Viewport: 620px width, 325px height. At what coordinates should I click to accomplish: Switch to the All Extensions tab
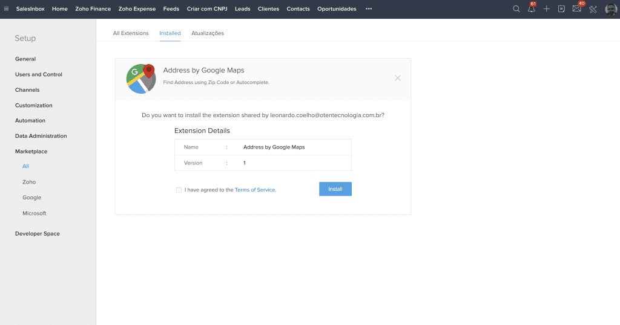pos(131,33)
